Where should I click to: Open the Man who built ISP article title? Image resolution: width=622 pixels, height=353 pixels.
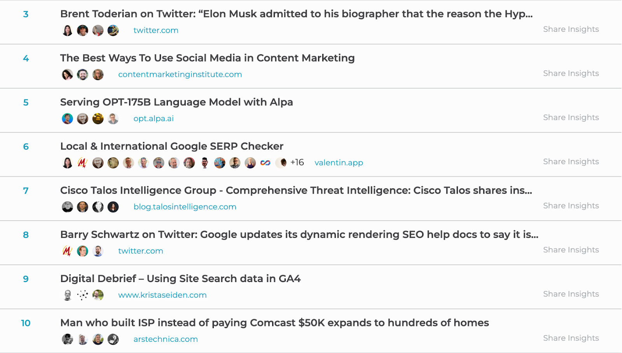click(x=274, y=323)
